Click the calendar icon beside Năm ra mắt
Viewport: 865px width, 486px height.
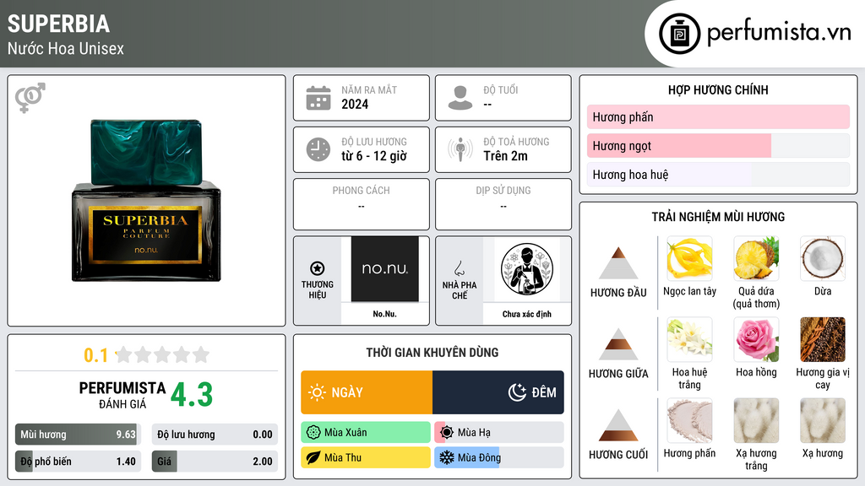(x=318, y=98)
